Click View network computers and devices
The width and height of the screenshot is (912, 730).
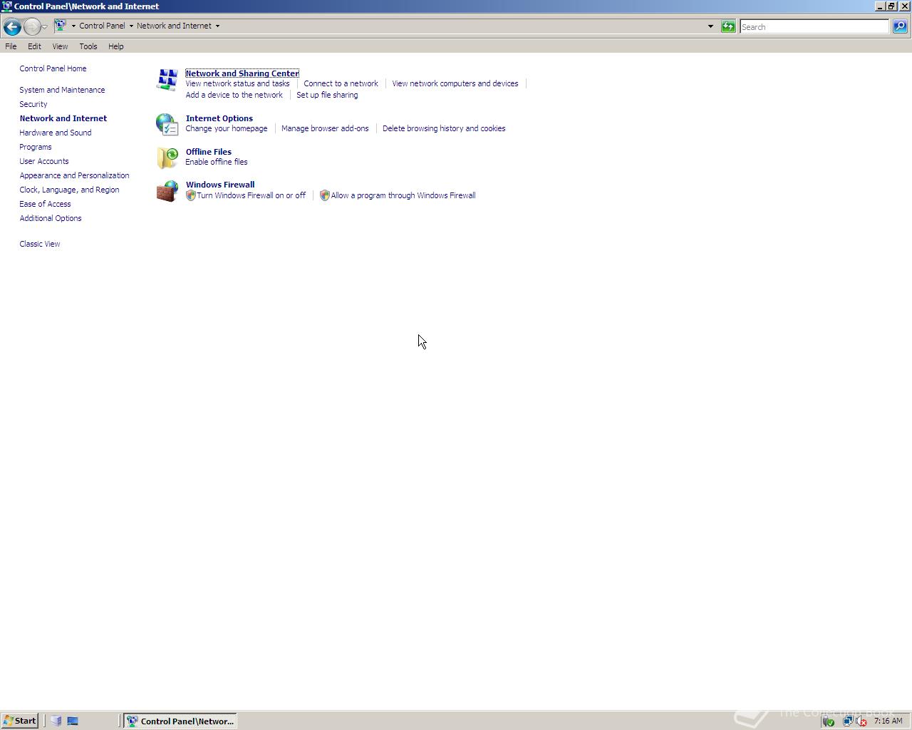point(455,83)
